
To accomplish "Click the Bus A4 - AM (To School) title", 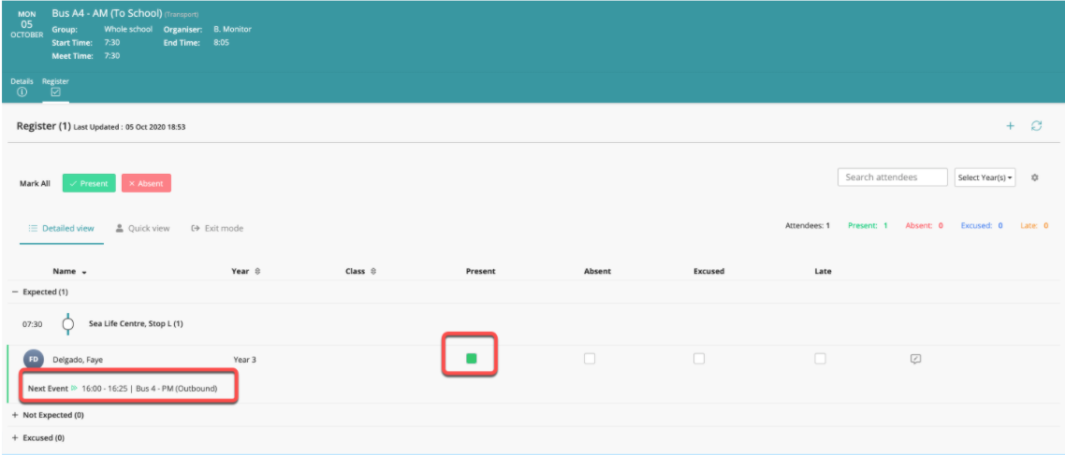I will (x=107, y=13).
